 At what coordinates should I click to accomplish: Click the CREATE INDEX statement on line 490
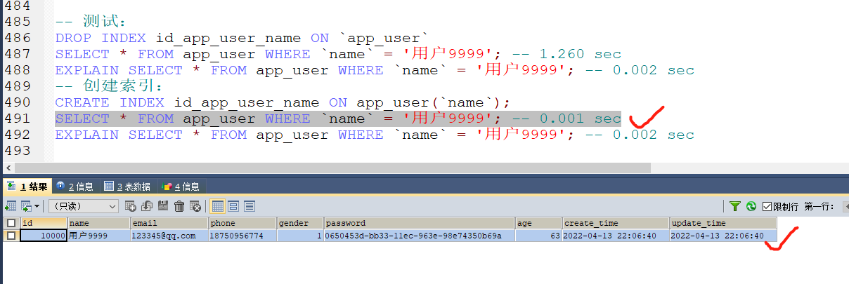282,102
